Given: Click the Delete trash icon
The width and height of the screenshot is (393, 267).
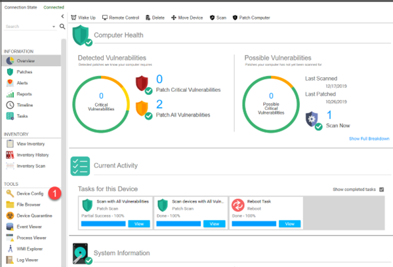Looking at the screenshot, I should (148, 18).
